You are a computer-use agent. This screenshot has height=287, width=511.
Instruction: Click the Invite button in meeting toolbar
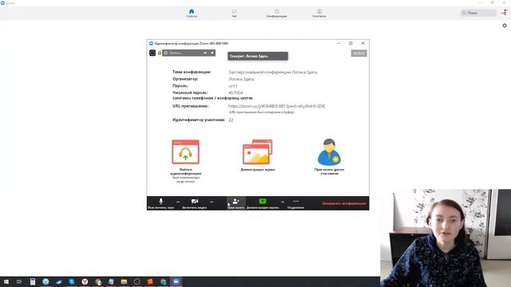[236, 203]
